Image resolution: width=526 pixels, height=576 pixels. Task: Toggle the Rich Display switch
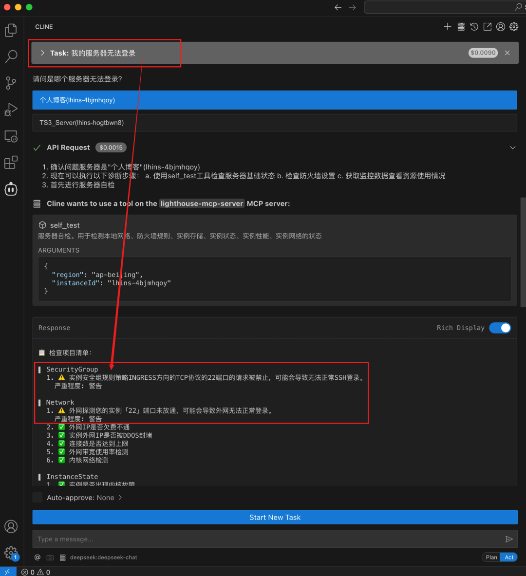500,328
